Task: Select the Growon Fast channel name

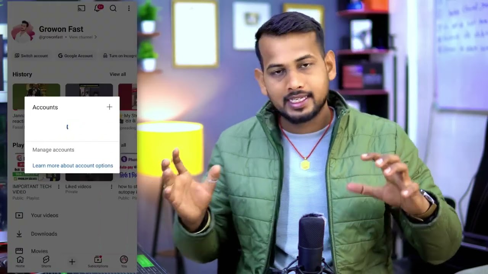Action: (x=61, y=29)
